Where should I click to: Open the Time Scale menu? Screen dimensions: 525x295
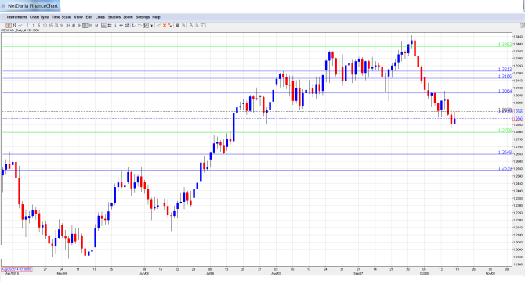click(61, 17)
